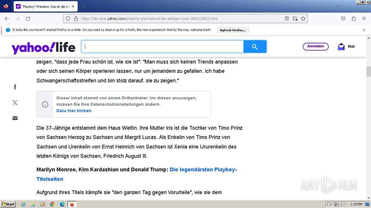Image resolution: width=371 pixels, height=208 pixels.
Task: Bookmark this page with star icon
Action: [303, 18]
